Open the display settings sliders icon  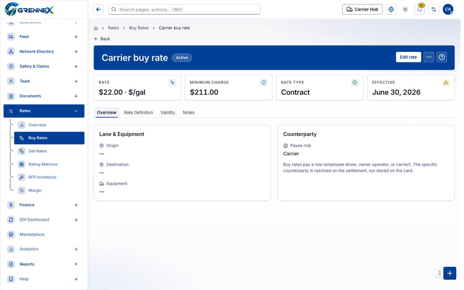click(434, 9)
